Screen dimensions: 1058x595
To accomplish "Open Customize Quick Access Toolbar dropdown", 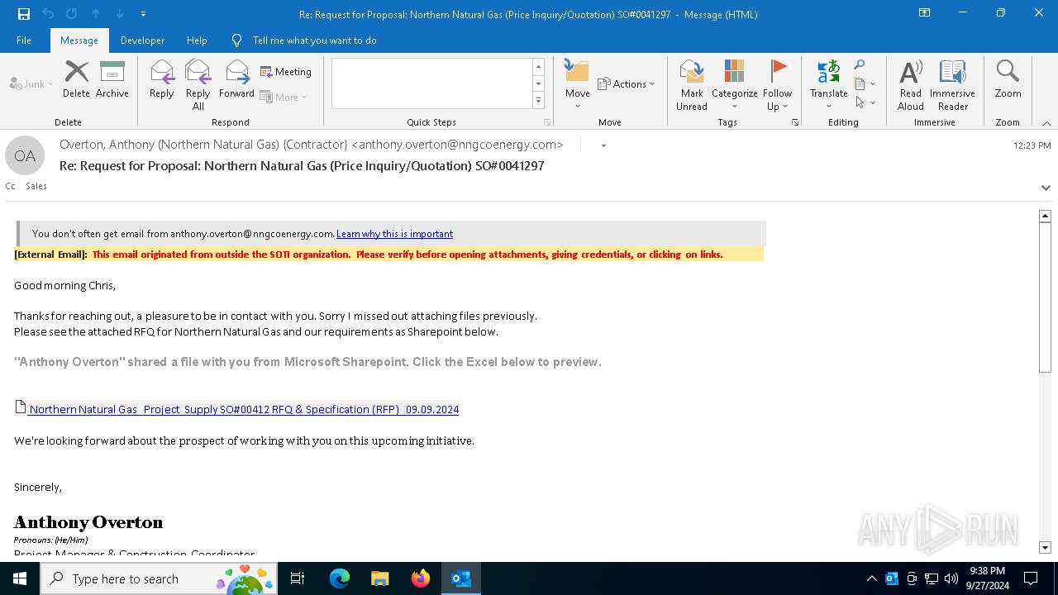I will (x=143, y=14).
